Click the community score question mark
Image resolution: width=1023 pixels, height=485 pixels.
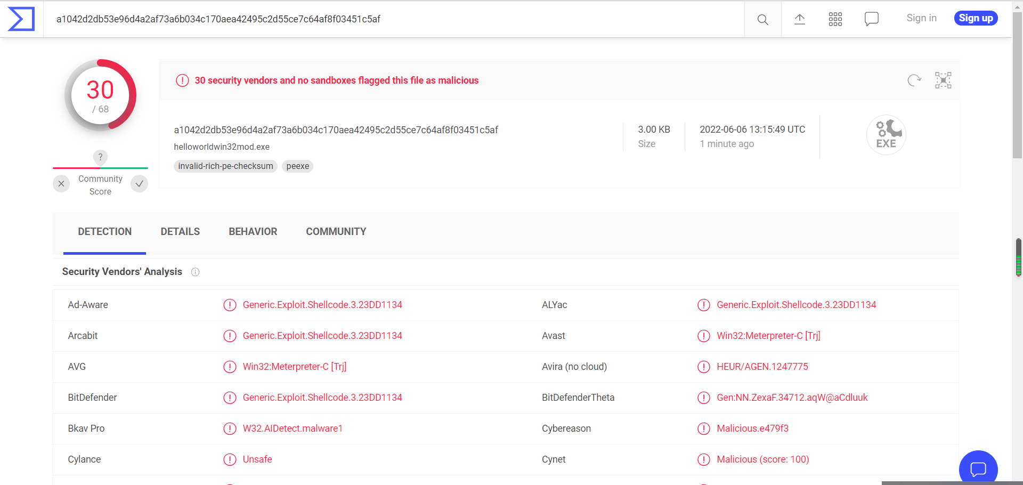(100, 157)
